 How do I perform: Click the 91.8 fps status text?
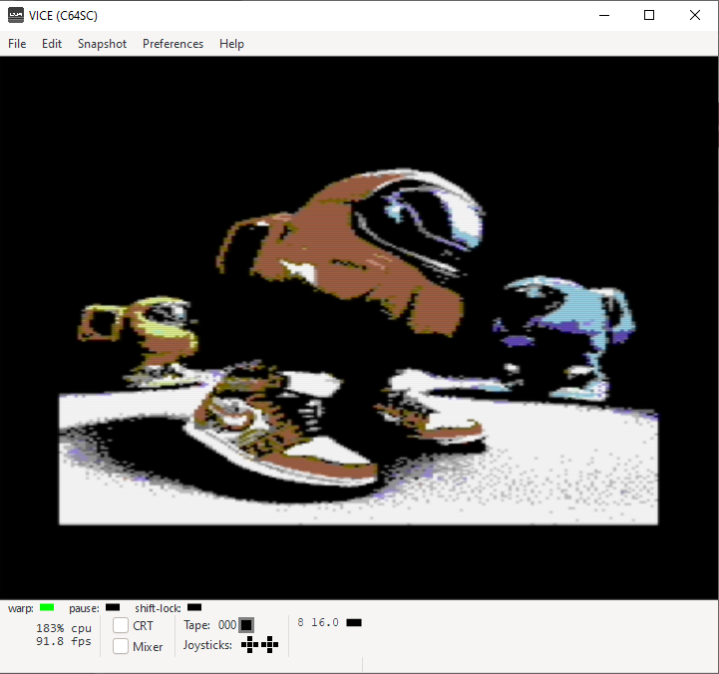(x=64, y=641)
